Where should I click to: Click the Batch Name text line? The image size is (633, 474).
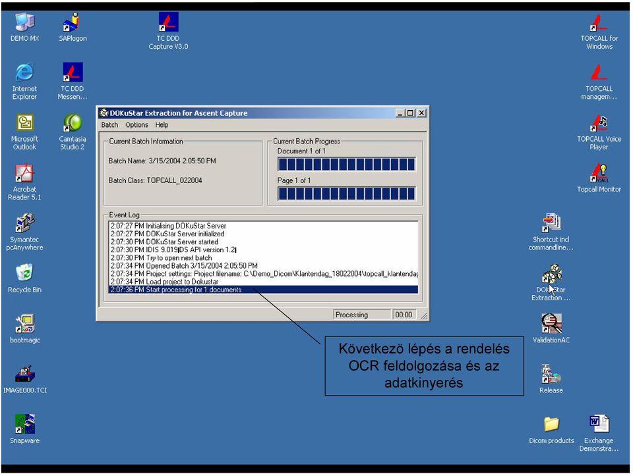[162, 161]
